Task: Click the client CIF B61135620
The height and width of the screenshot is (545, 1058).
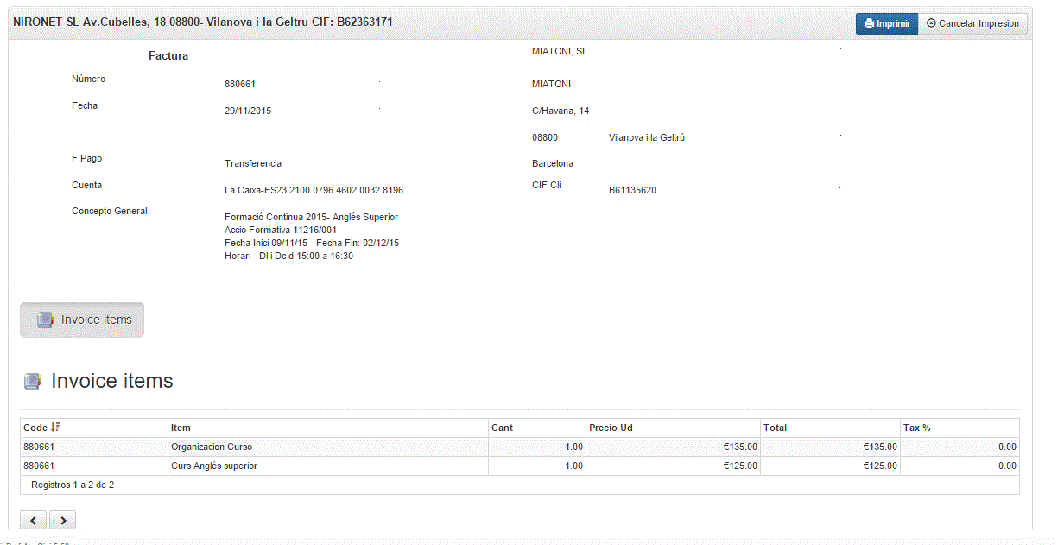Action: pyautogui.click(x=632, y=191)
